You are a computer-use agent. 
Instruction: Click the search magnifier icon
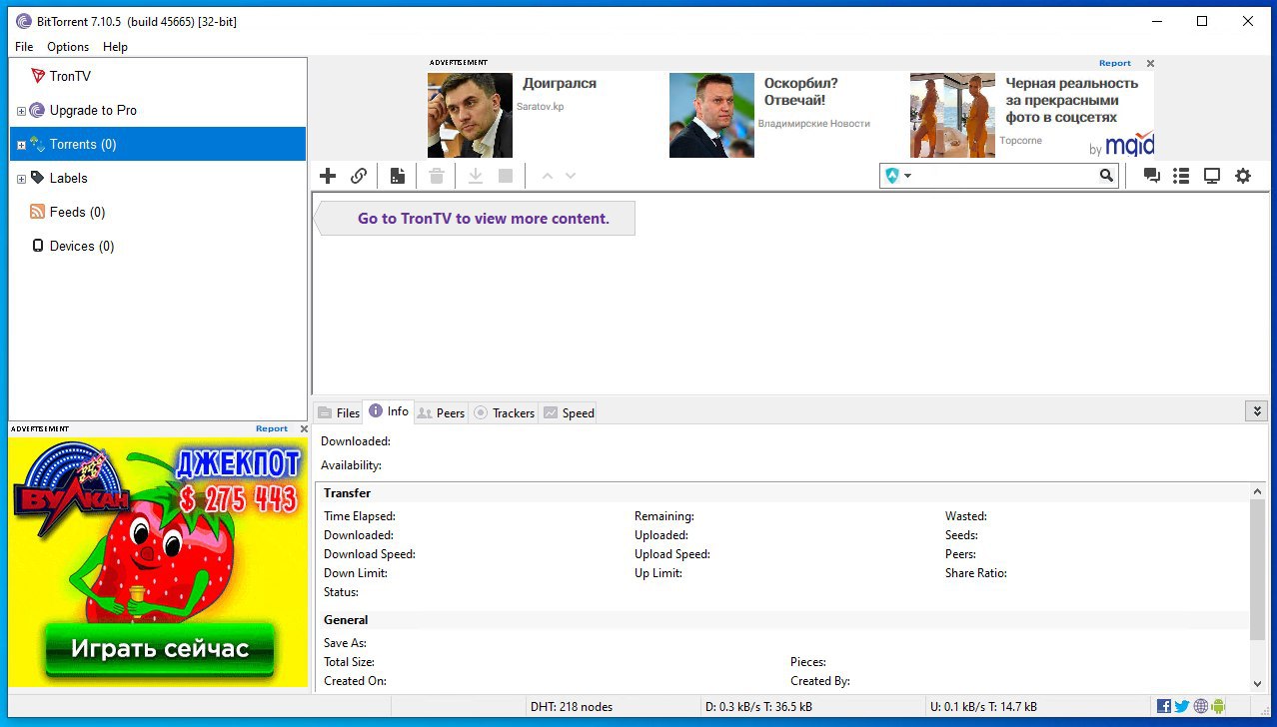(x=1106, y=176)
